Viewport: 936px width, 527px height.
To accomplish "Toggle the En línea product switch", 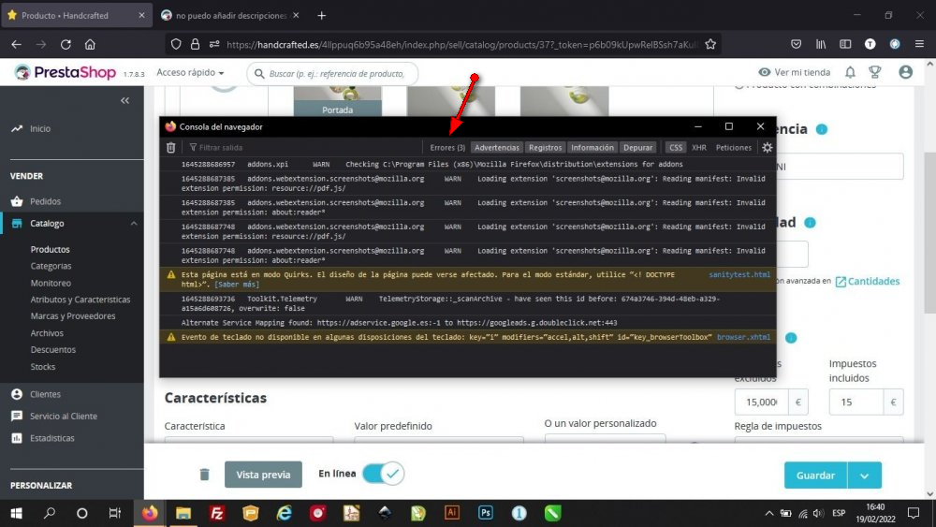I will (383, 474).
